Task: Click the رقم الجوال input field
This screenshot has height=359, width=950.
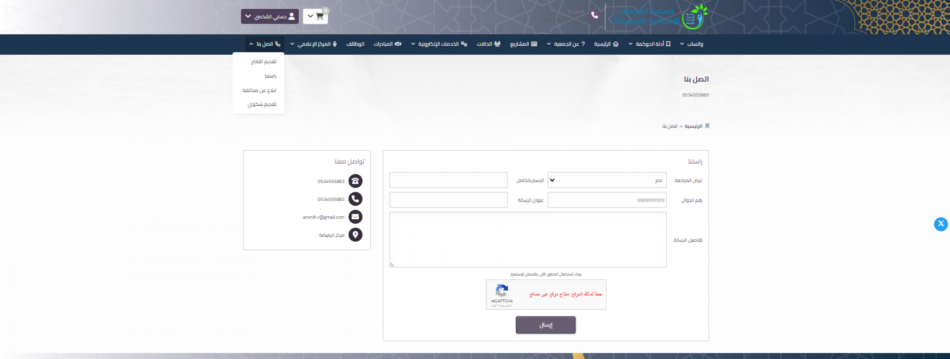Action: (x=607, y=200)
